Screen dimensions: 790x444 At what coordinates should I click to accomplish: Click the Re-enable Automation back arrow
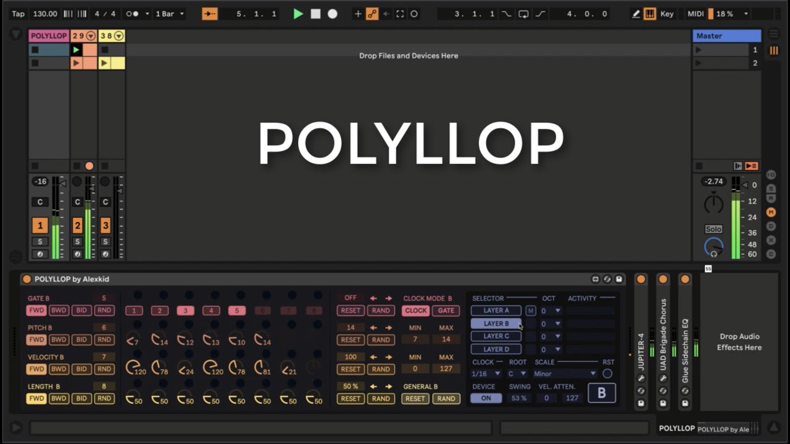tap(386, 14)
